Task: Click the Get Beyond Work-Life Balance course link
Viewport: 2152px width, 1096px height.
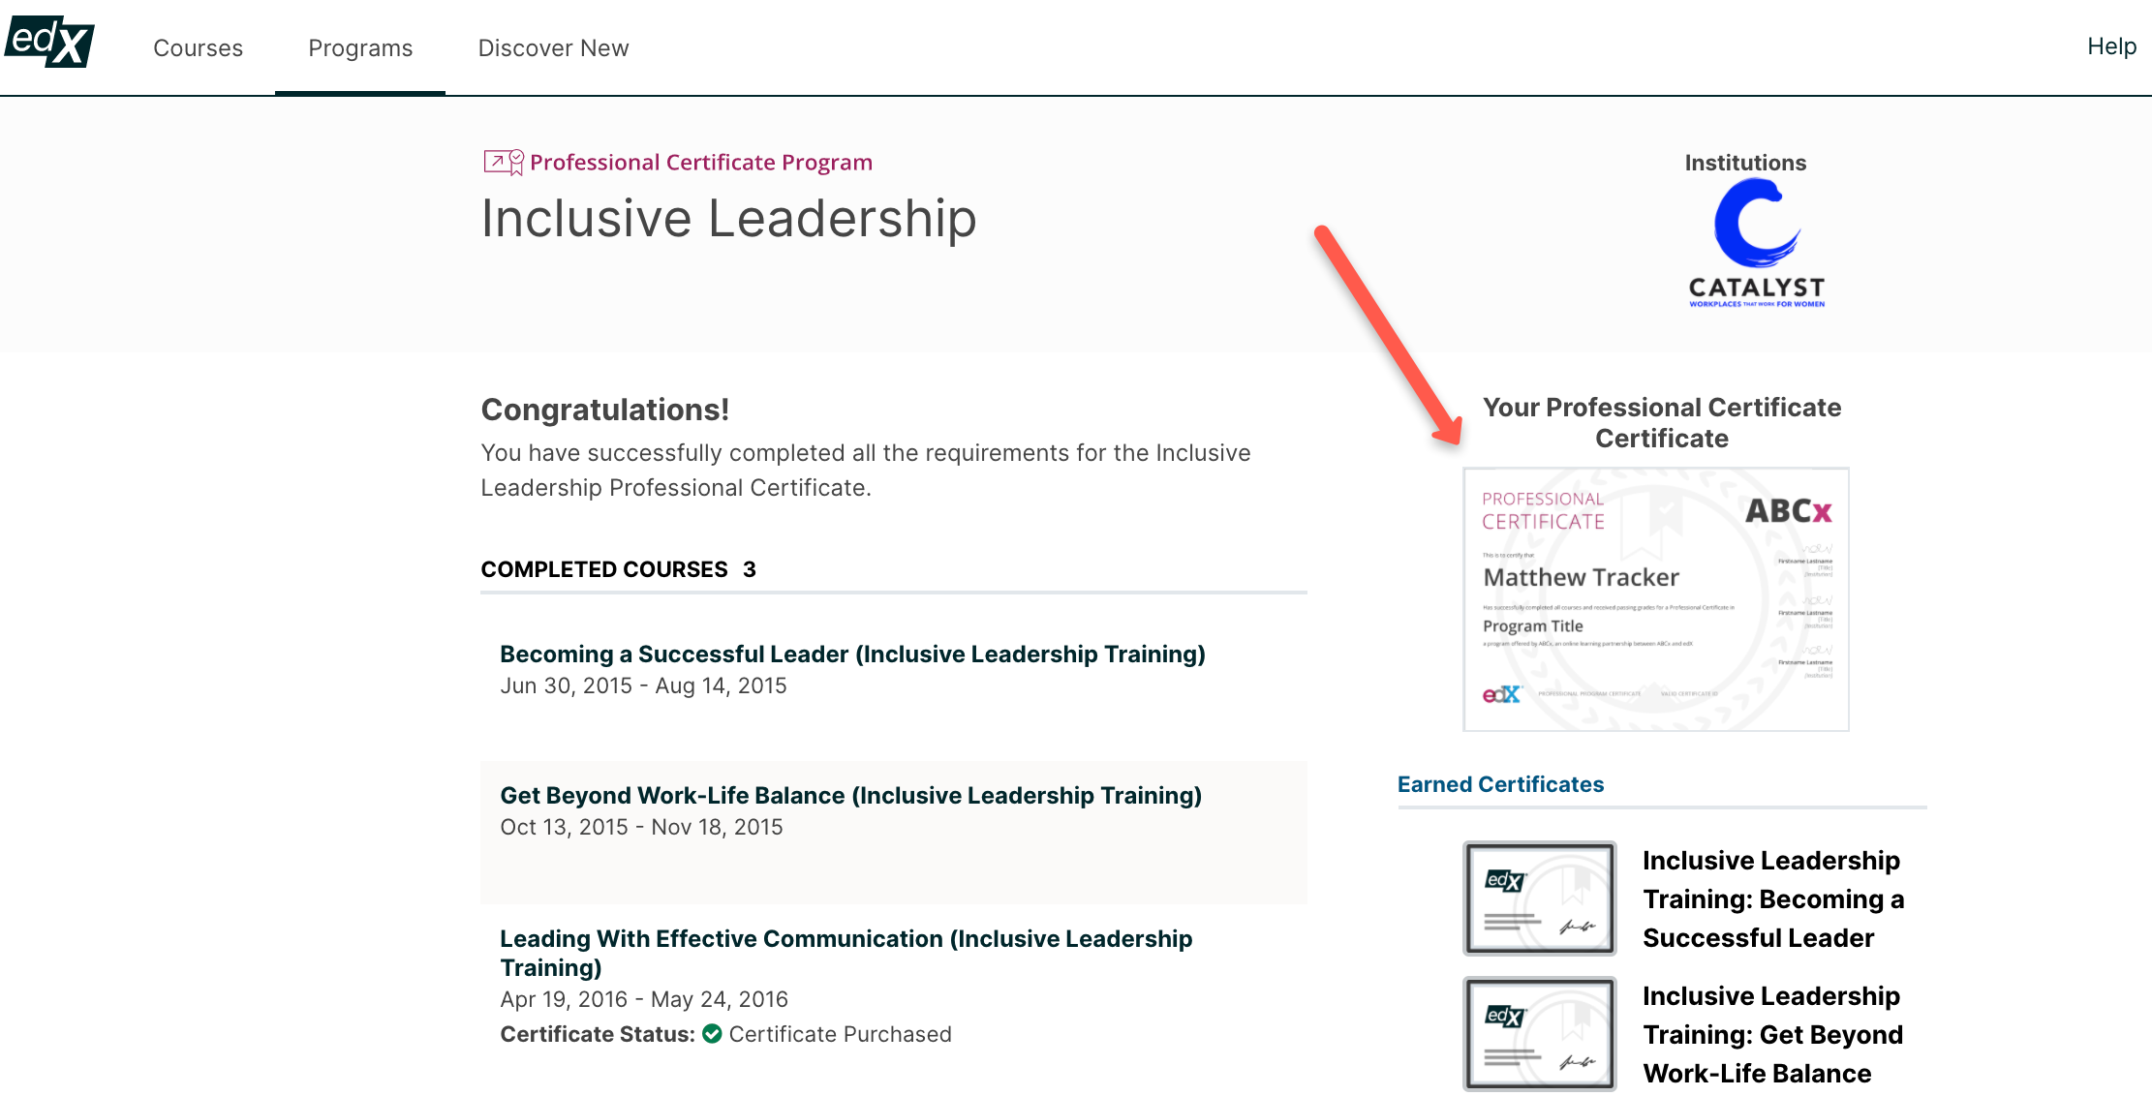Action: point(850,795)
